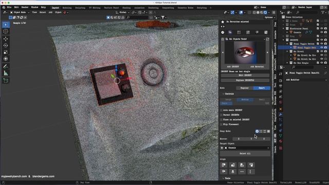
Task: Click the Select All button
Action: pos(245,154)
